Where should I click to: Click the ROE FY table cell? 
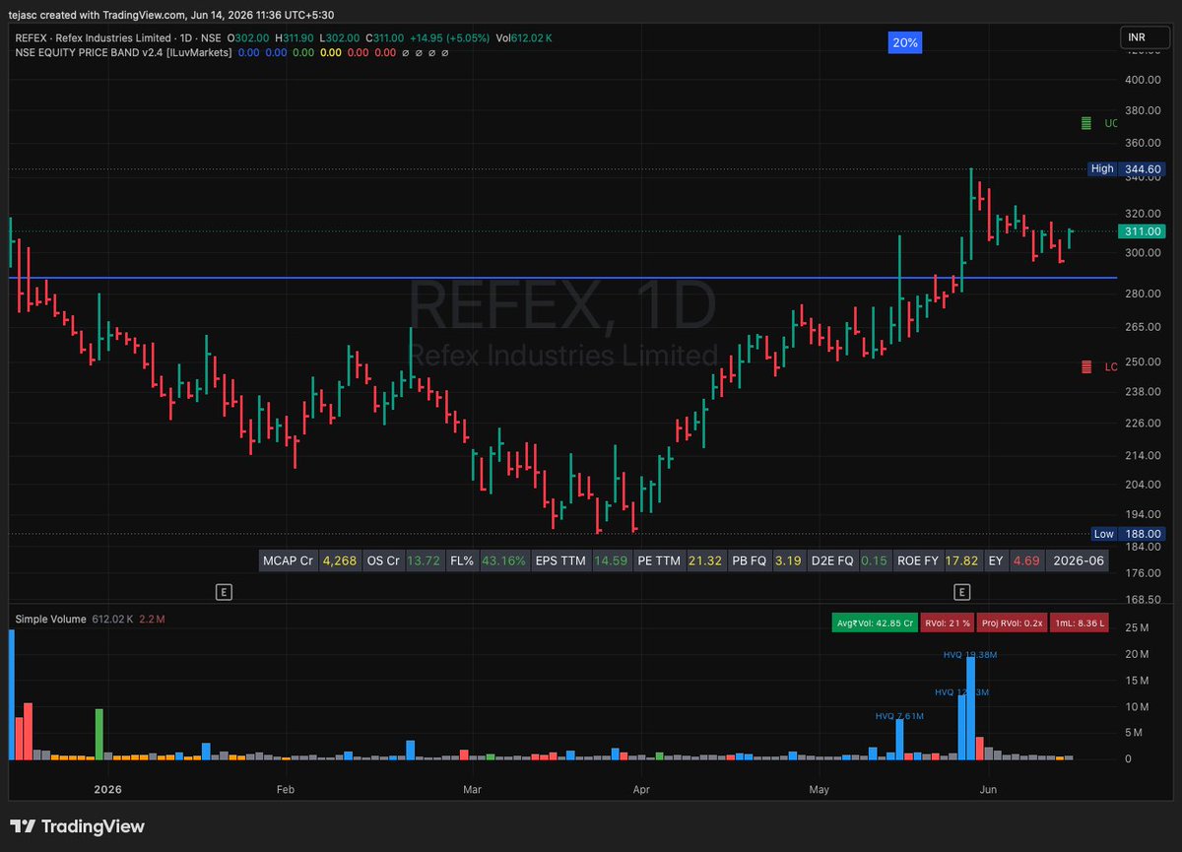pyautogui.click(x=917, y=560)
